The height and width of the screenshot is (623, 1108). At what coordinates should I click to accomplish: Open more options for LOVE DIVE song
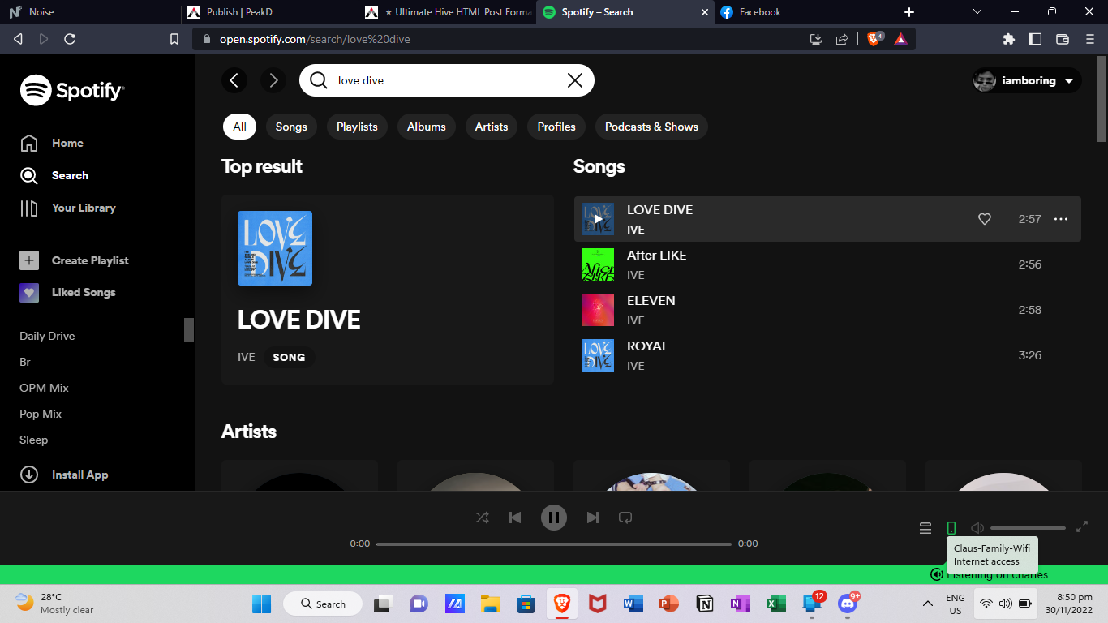tap(1061, 219)
